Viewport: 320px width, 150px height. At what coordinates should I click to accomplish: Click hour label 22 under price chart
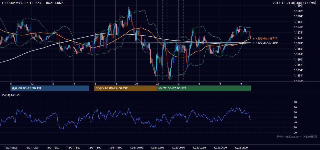(x=157, y=83)
